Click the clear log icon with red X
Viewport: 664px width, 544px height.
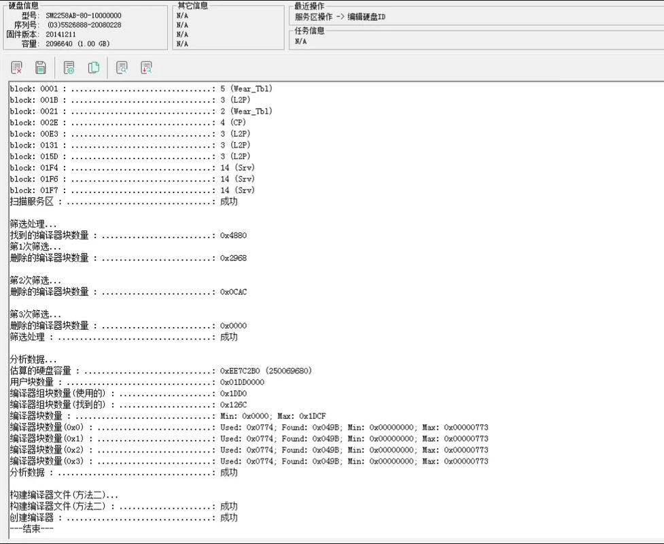pyautogui.click(x=17, y=67)
